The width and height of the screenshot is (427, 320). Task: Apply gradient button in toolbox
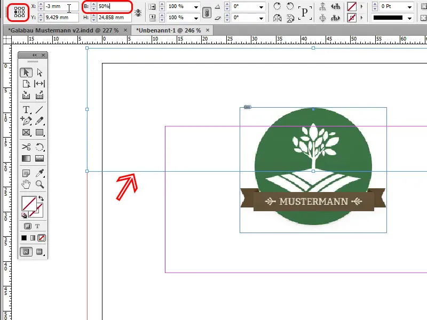click(x=33, y=238)
